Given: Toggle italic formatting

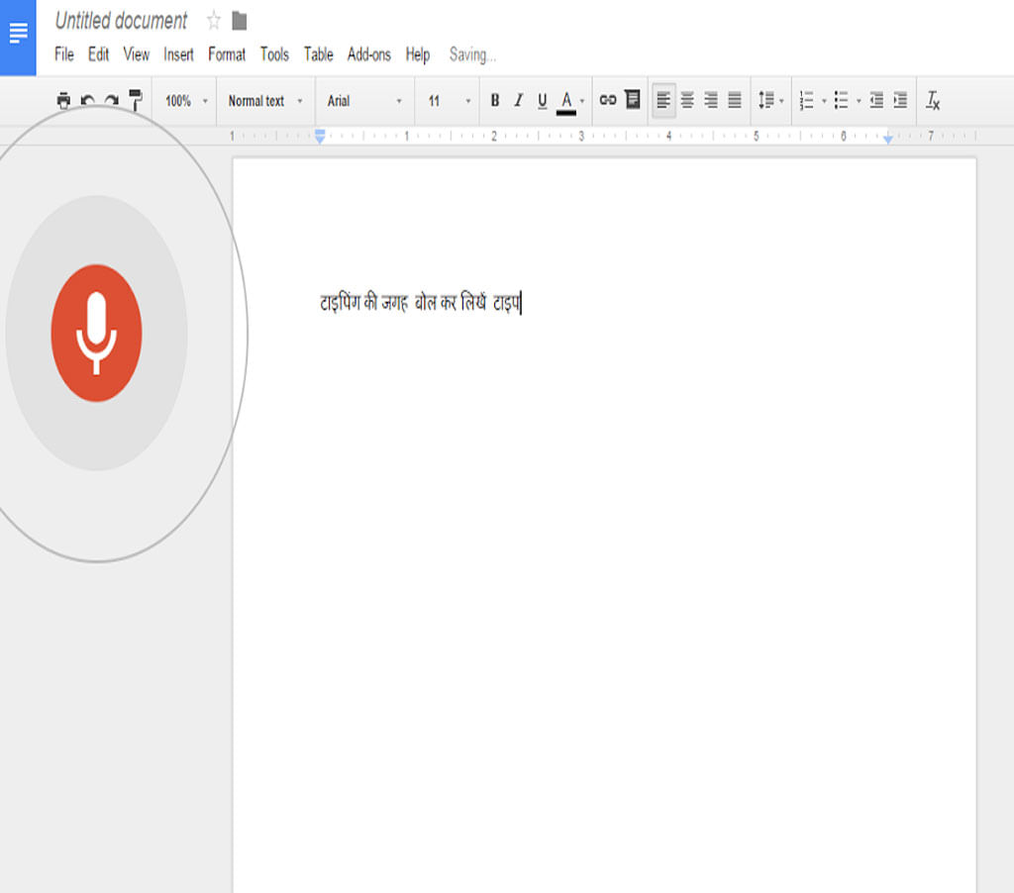Looking at the screenshot, I should 518,100.
